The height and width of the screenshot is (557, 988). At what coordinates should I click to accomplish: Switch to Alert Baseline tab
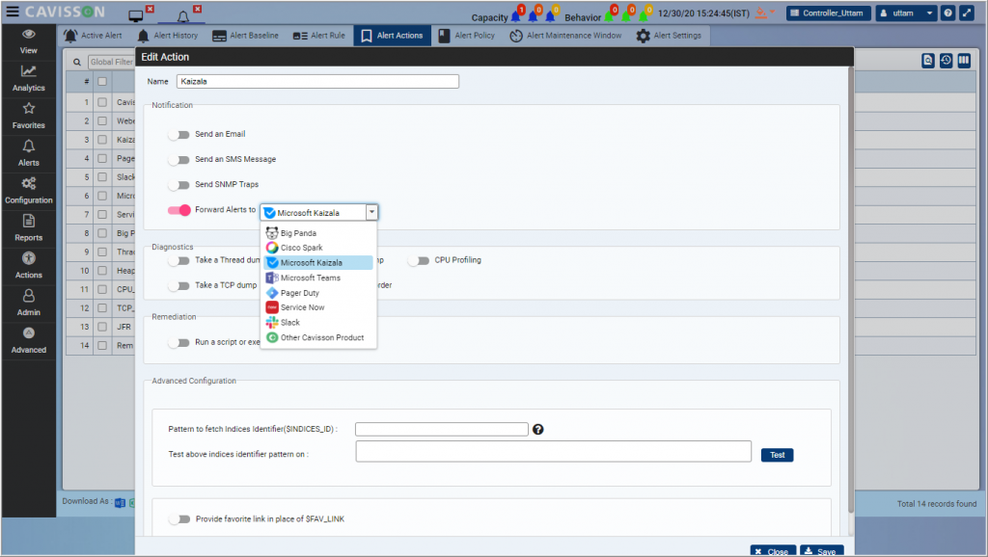pos(245,36)
